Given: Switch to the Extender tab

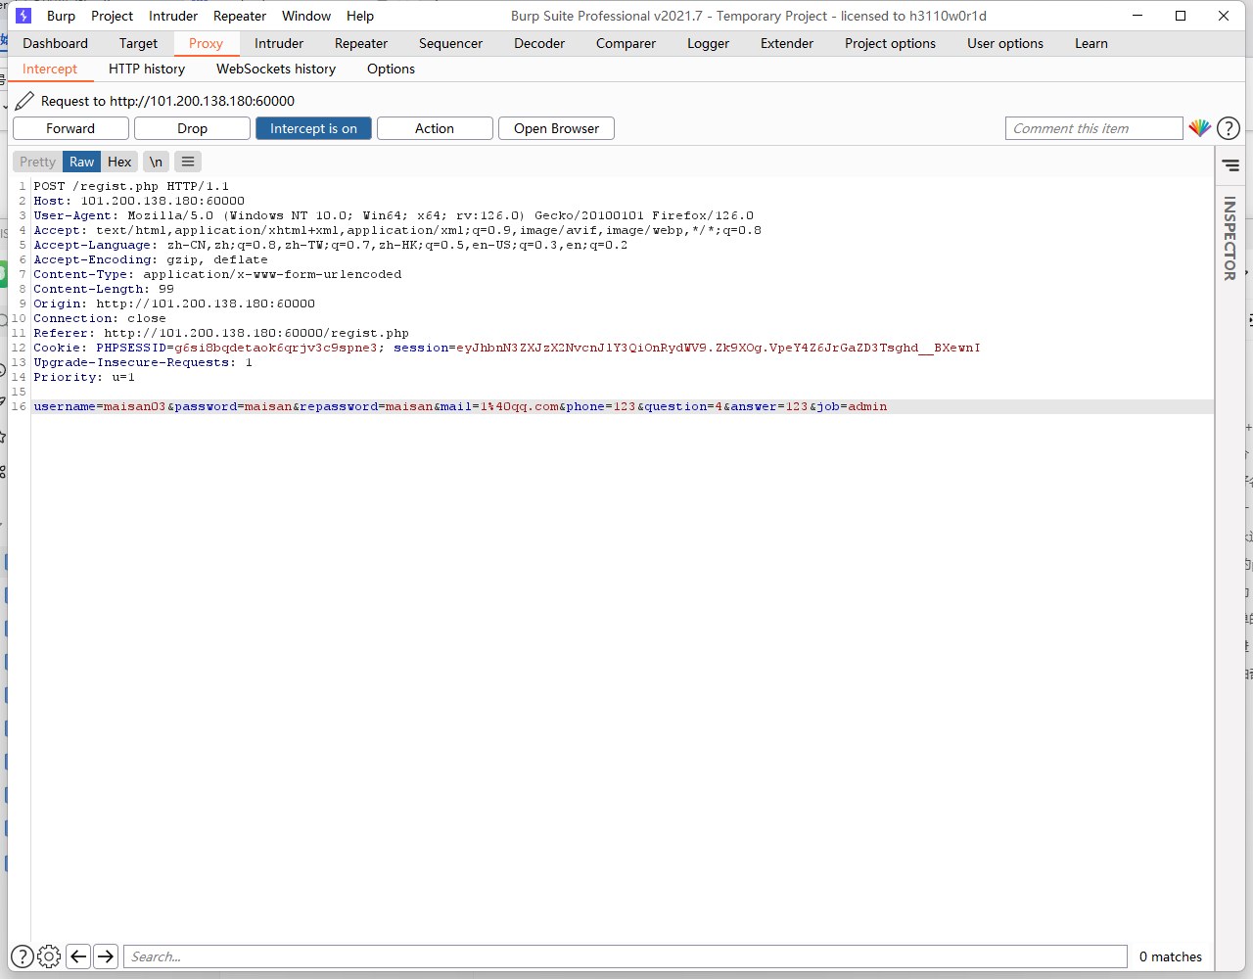Looking at the screenshot, I should pyautogui.click(x=787, y=43).
